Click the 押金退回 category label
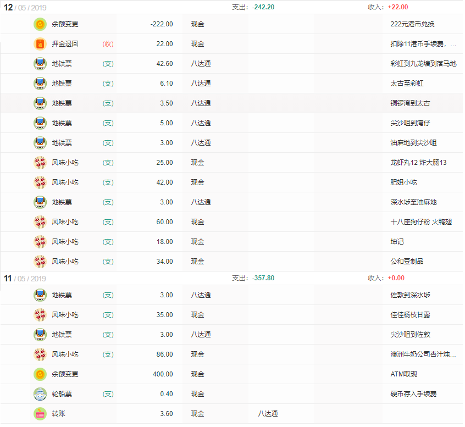This screenshot has height=427, width=465. click(65, 44)
